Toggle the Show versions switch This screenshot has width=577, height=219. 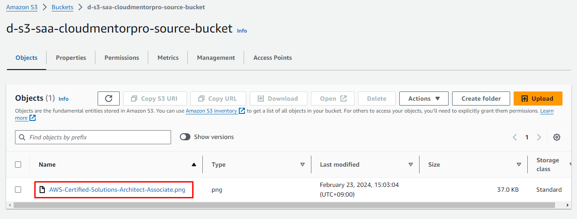click(x=185, y=137)
